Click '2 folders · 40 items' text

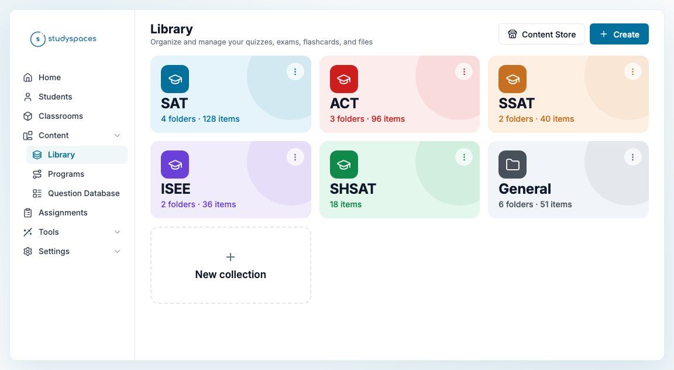click(x=536, y=119)
